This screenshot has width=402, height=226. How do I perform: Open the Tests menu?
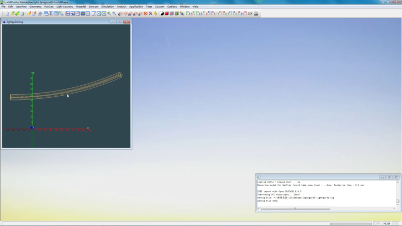149,7
